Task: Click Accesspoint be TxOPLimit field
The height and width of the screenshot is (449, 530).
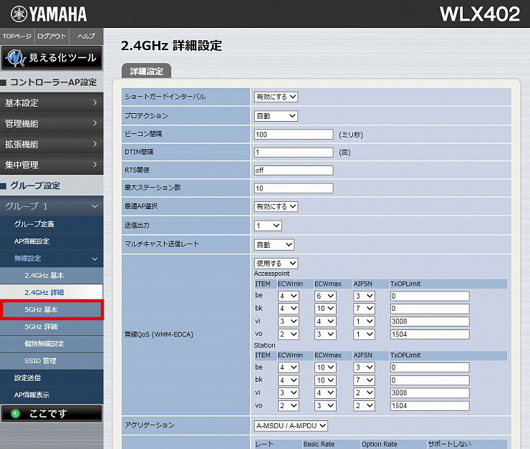Action: 430,296
